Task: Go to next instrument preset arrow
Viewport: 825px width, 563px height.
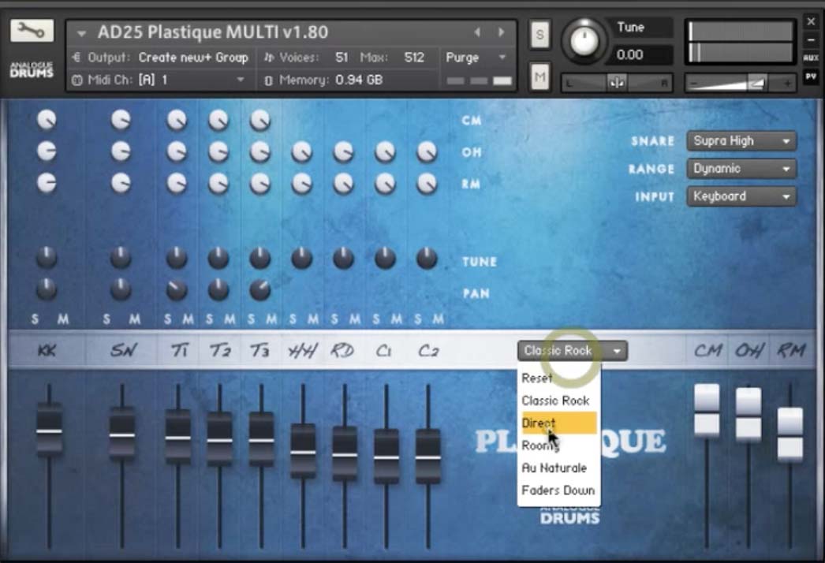Action: tap(502, 32)
